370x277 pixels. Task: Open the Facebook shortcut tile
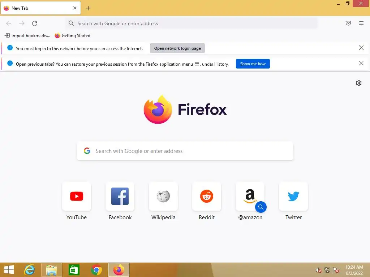pyautogui.click(x=120, y=196)
